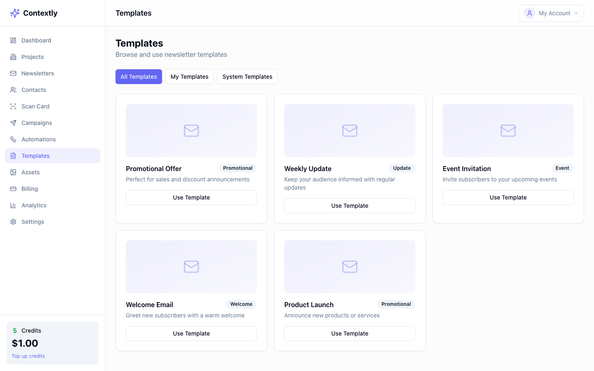This screenshot has height=371, width=594.
Task: Click the Scan Card icon
Action: 13,106
